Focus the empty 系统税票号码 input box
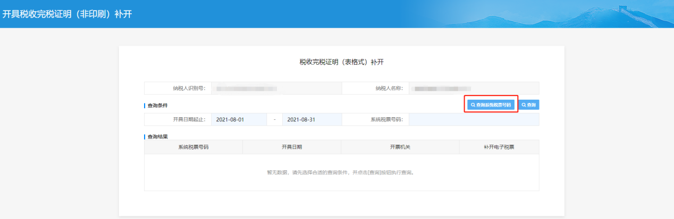 (473, 120)
